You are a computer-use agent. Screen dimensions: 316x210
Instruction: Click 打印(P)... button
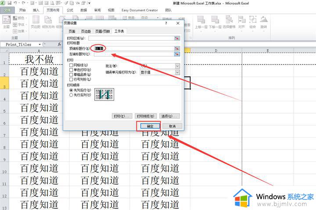pyautogui.click(x=122, y=116)
